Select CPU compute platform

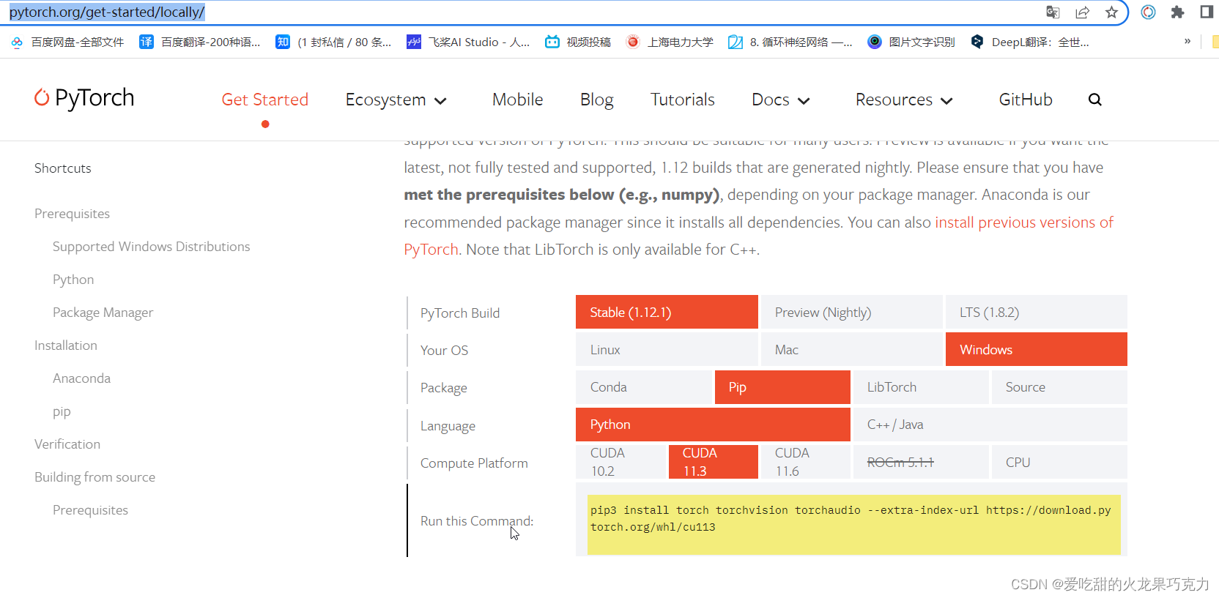click(x=1059, y=462)
